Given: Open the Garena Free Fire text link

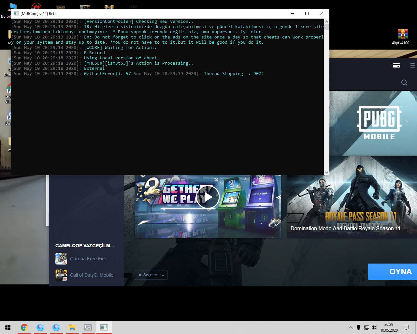Looking at the screenshot, I should tap(92, 259).
